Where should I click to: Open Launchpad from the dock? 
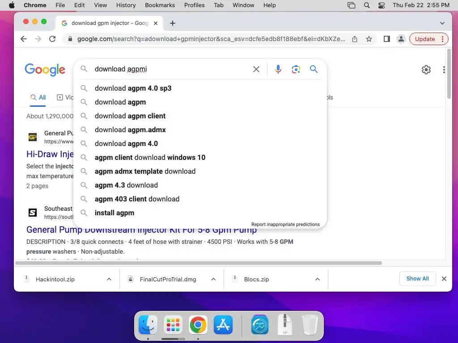(x=173, y=325)
